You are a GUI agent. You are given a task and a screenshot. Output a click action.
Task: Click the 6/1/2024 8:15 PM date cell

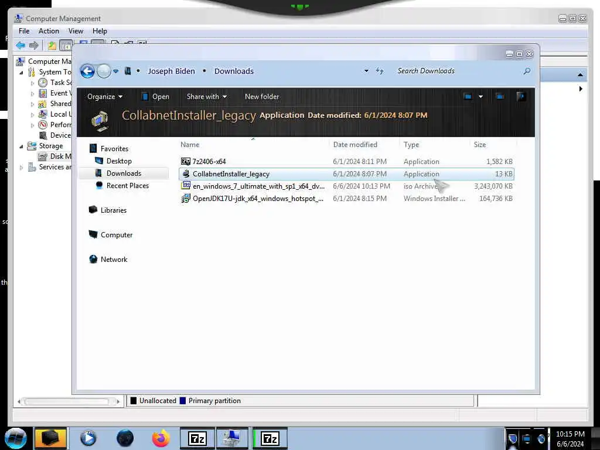click(360, 199)
